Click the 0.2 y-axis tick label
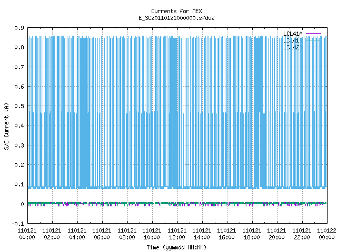337x252 pixels. coord(19,165)
